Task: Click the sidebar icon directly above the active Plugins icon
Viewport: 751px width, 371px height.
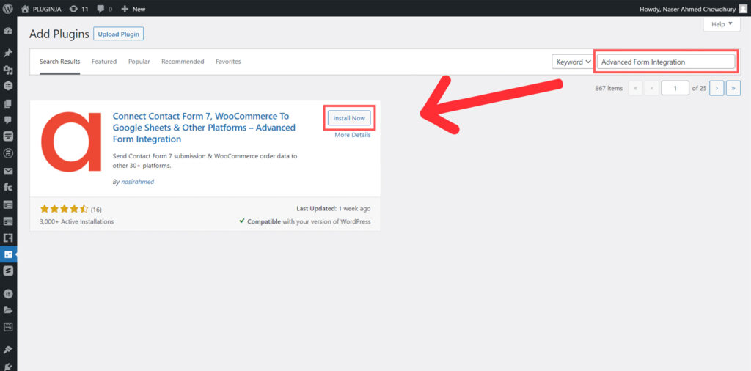Action: [7, 238]
